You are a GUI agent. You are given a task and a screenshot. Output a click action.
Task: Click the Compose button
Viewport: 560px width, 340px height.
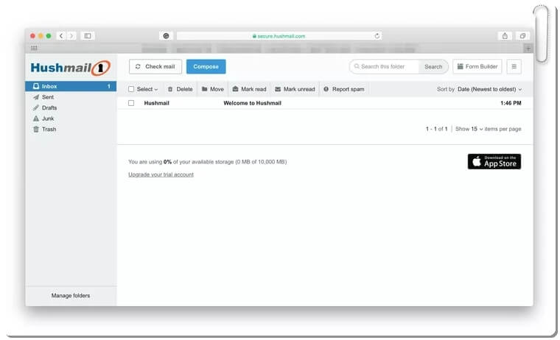point(206,67)
